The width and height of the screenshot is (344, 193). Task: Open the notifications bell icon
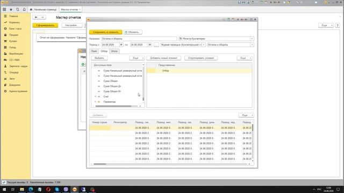click(x=24, y=10)
